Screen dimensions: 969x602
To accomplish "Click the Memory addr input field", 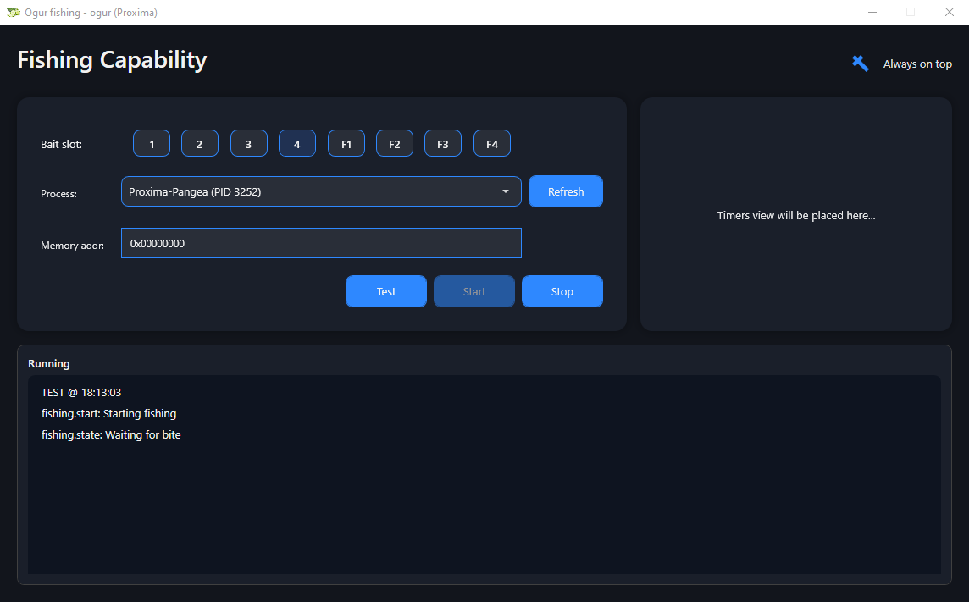I will tap(321, 244).
